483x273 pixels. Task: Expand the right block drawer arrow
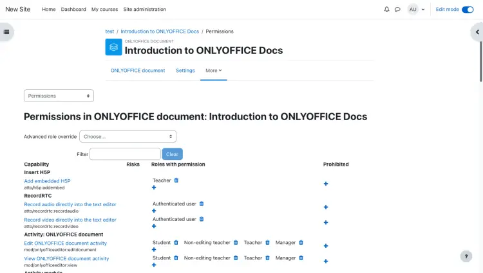[477, 32]
